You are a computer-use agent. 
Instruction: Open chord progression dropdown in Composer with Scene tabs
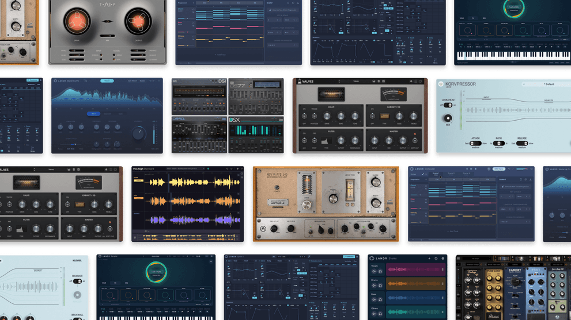515,222
